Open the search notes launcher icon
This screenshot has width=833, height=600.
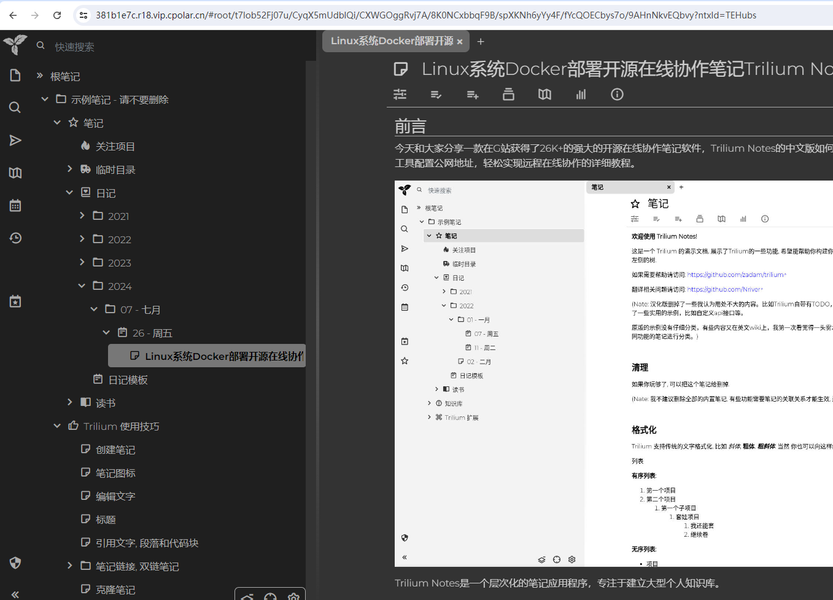(x=15, y=107)
